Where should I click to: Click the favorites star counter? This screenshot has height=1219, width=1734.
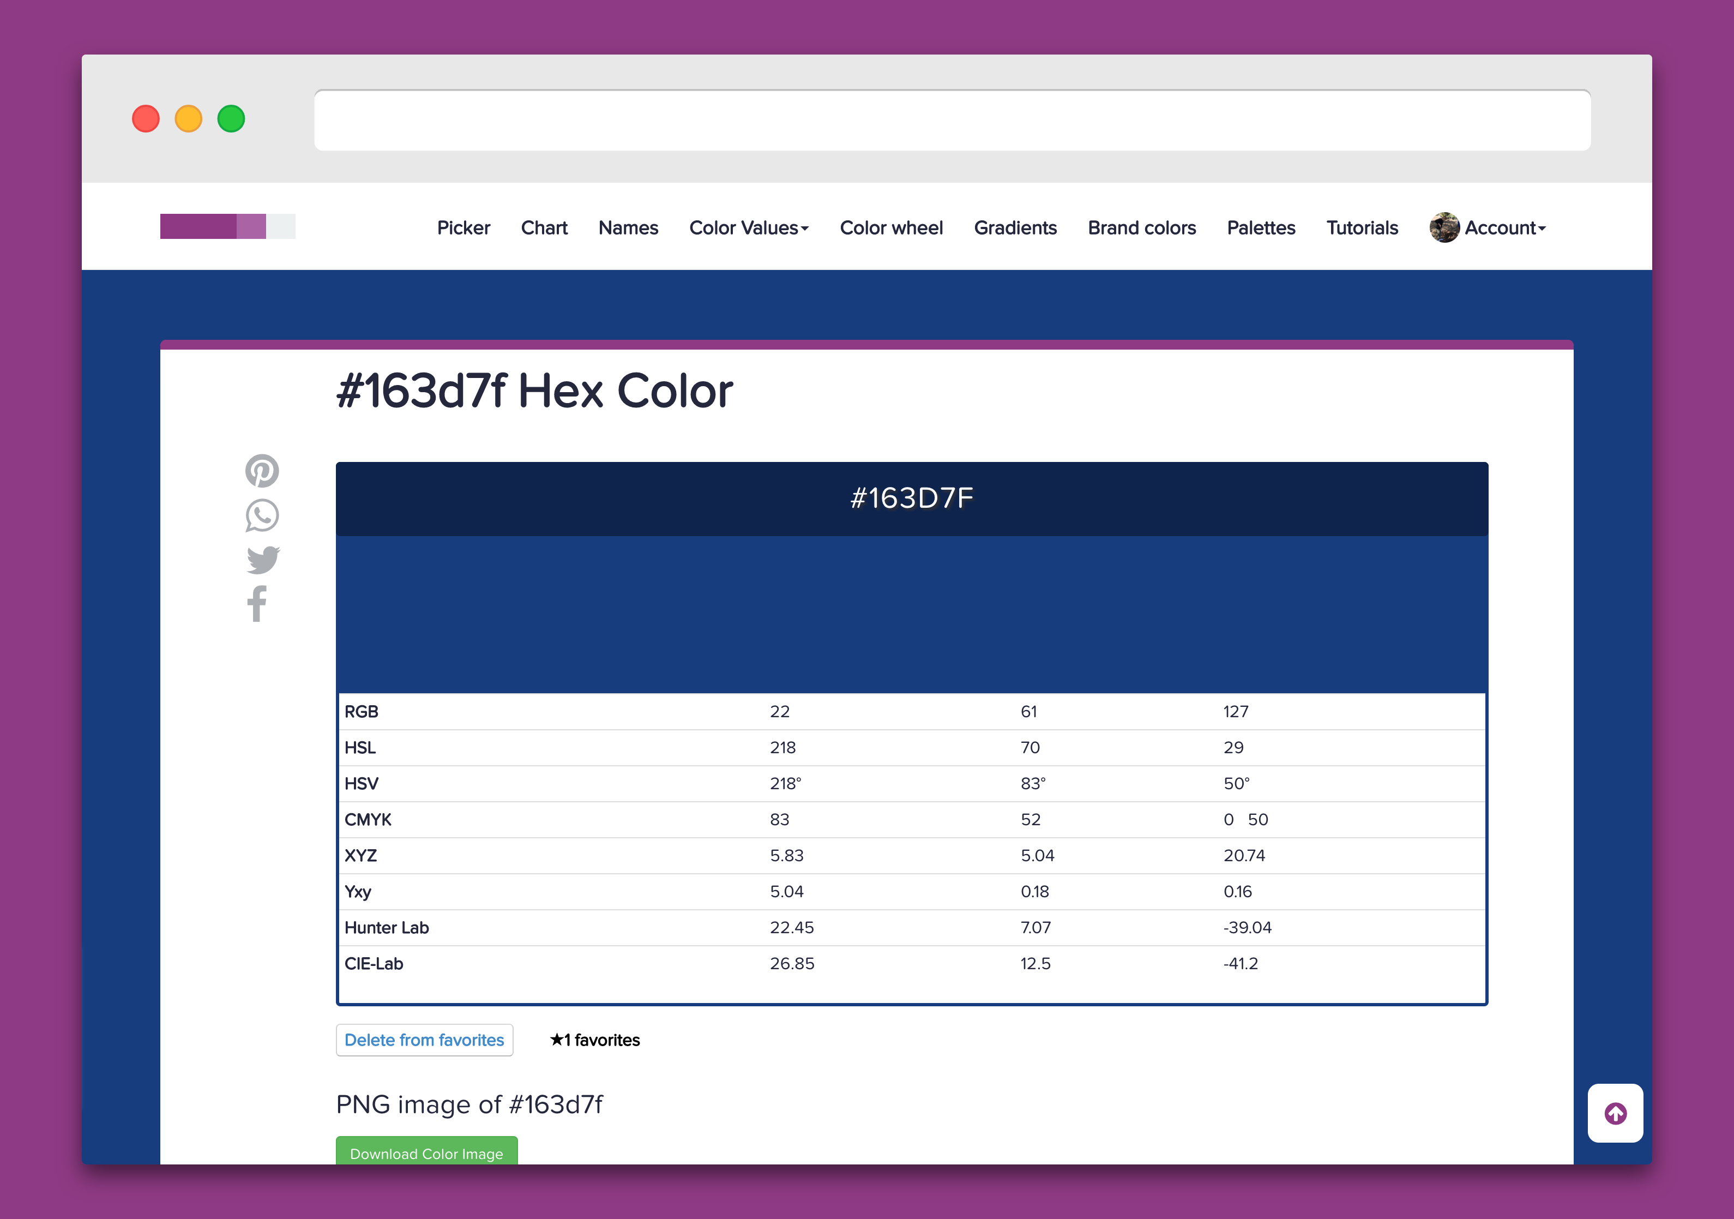tap(594, 1040)
